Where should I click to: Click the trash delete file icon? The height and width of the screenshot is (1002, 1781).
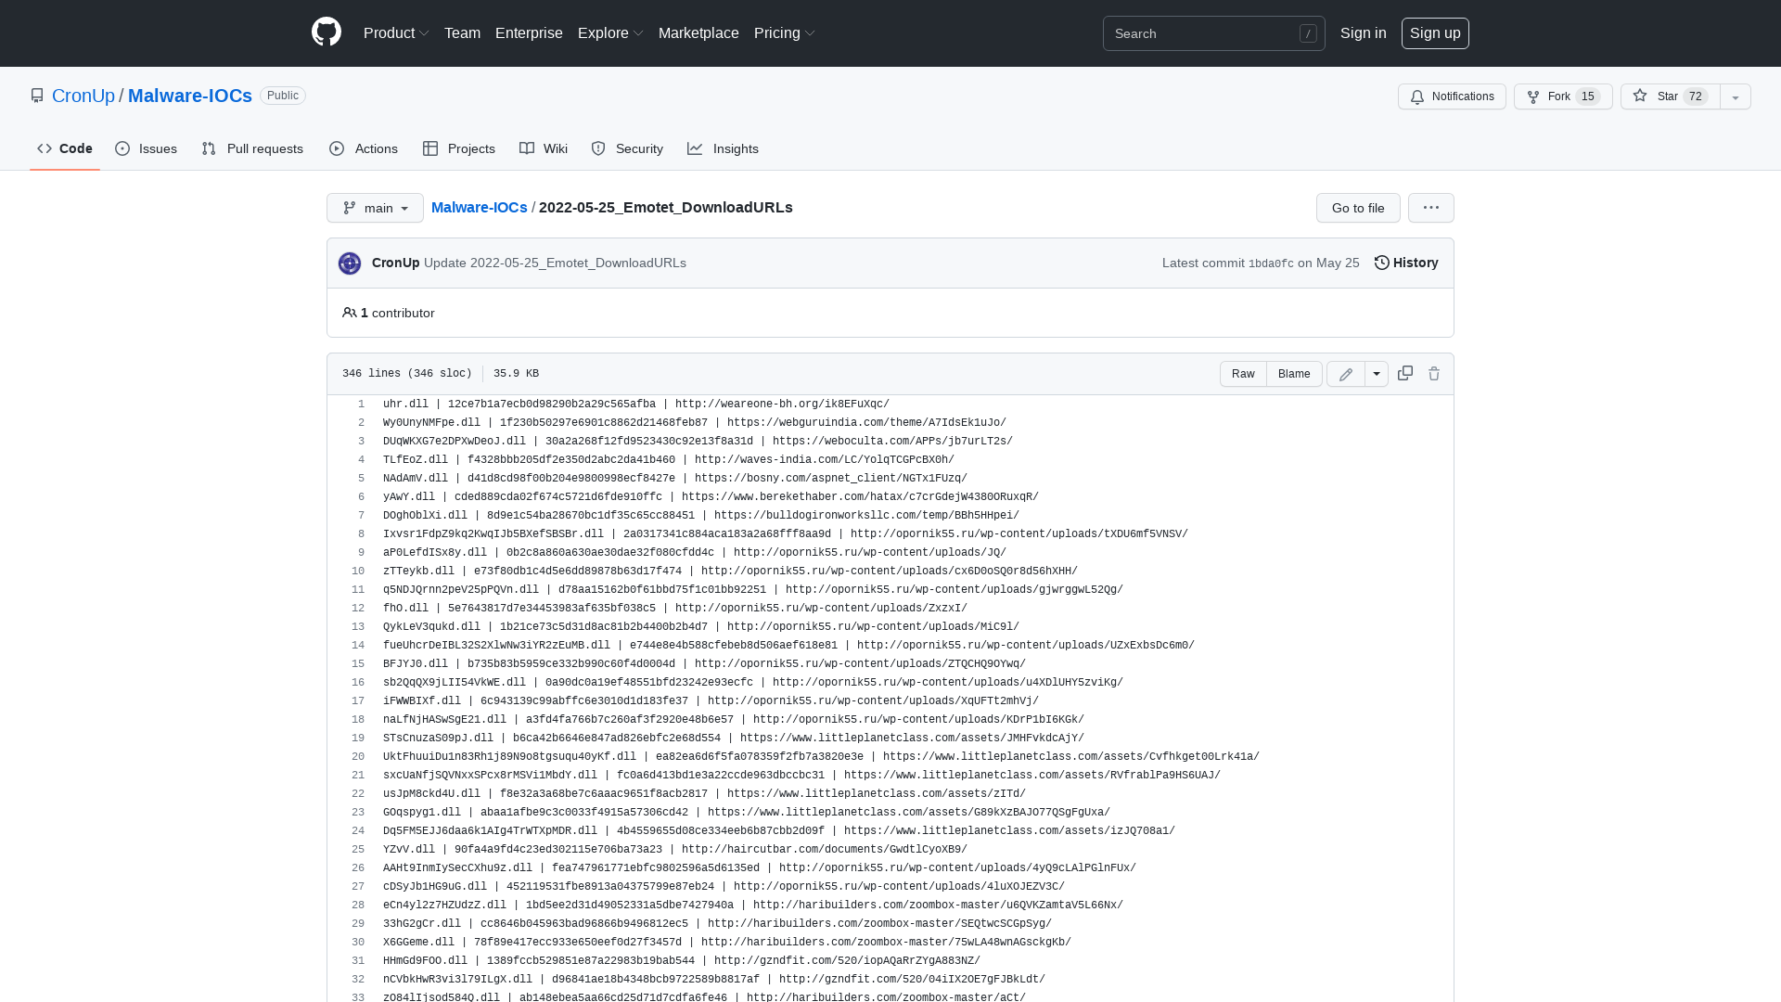click(x=1434, y=374)
